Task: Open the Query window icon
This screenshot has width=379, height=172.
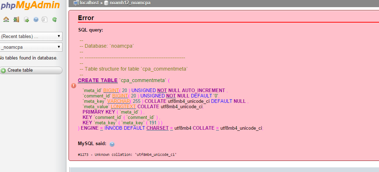Action: point(26,20)
